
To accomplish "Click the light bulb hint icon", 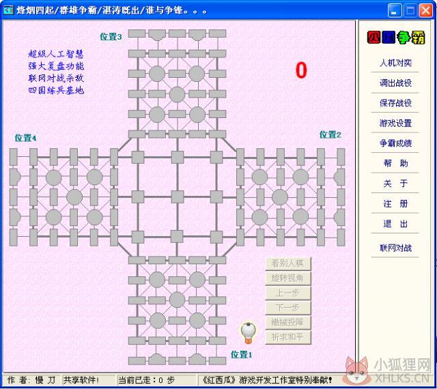I will tap(249, 333).
